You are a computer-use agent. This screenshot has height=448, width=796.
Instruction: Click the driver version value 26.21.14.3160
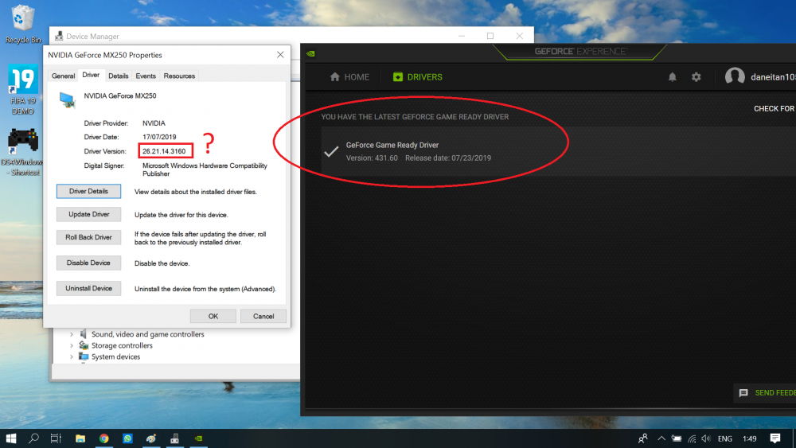[x=164, y=151]
